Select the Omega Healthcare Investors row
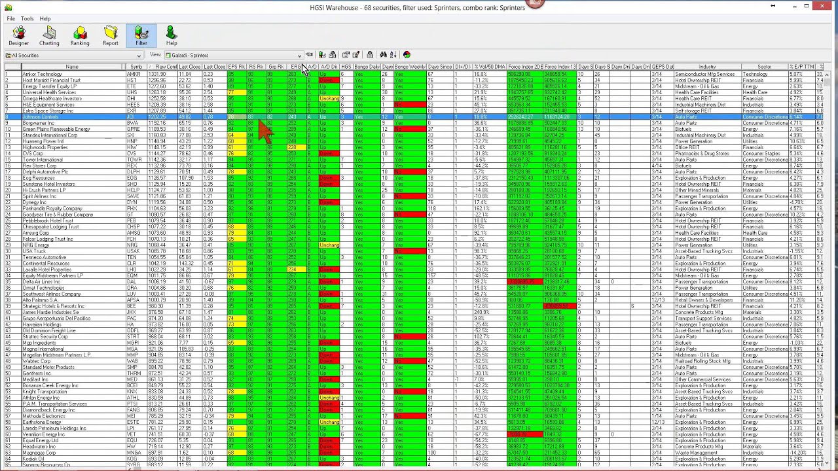Viewport: 838px width, 471px height. click(414, 98)
